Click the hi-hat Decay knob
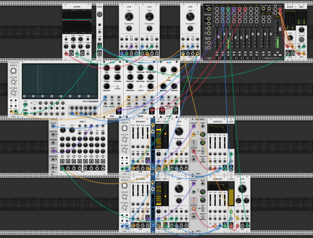Viewport: 313px width, 238px height. point(174,70)
